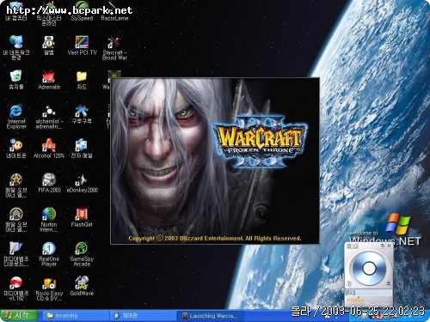Open the Roxio widget's top-left menu icon

349,246
